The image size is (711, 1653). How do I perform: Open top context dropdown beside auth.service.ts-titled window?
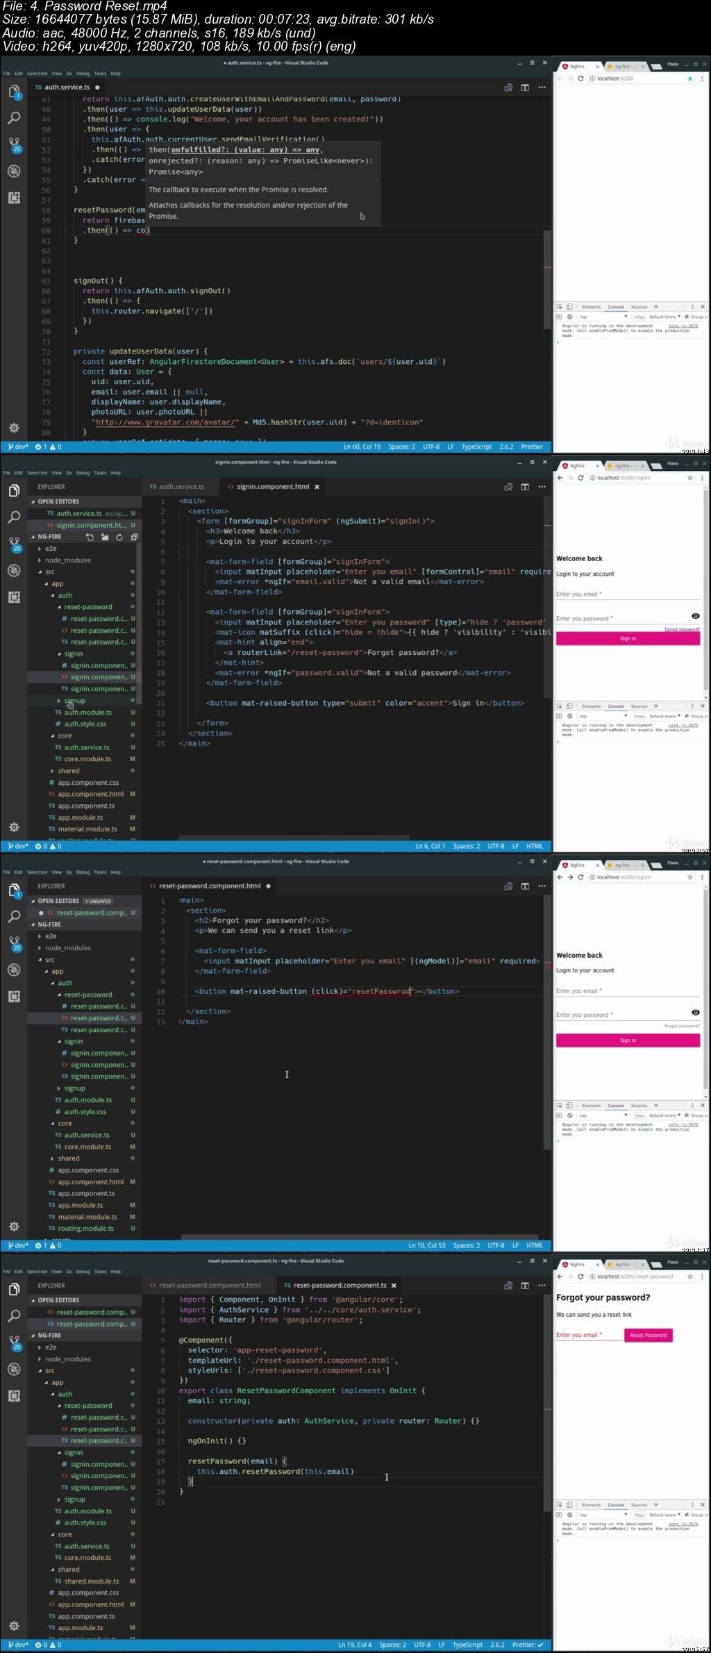point(603,317)
